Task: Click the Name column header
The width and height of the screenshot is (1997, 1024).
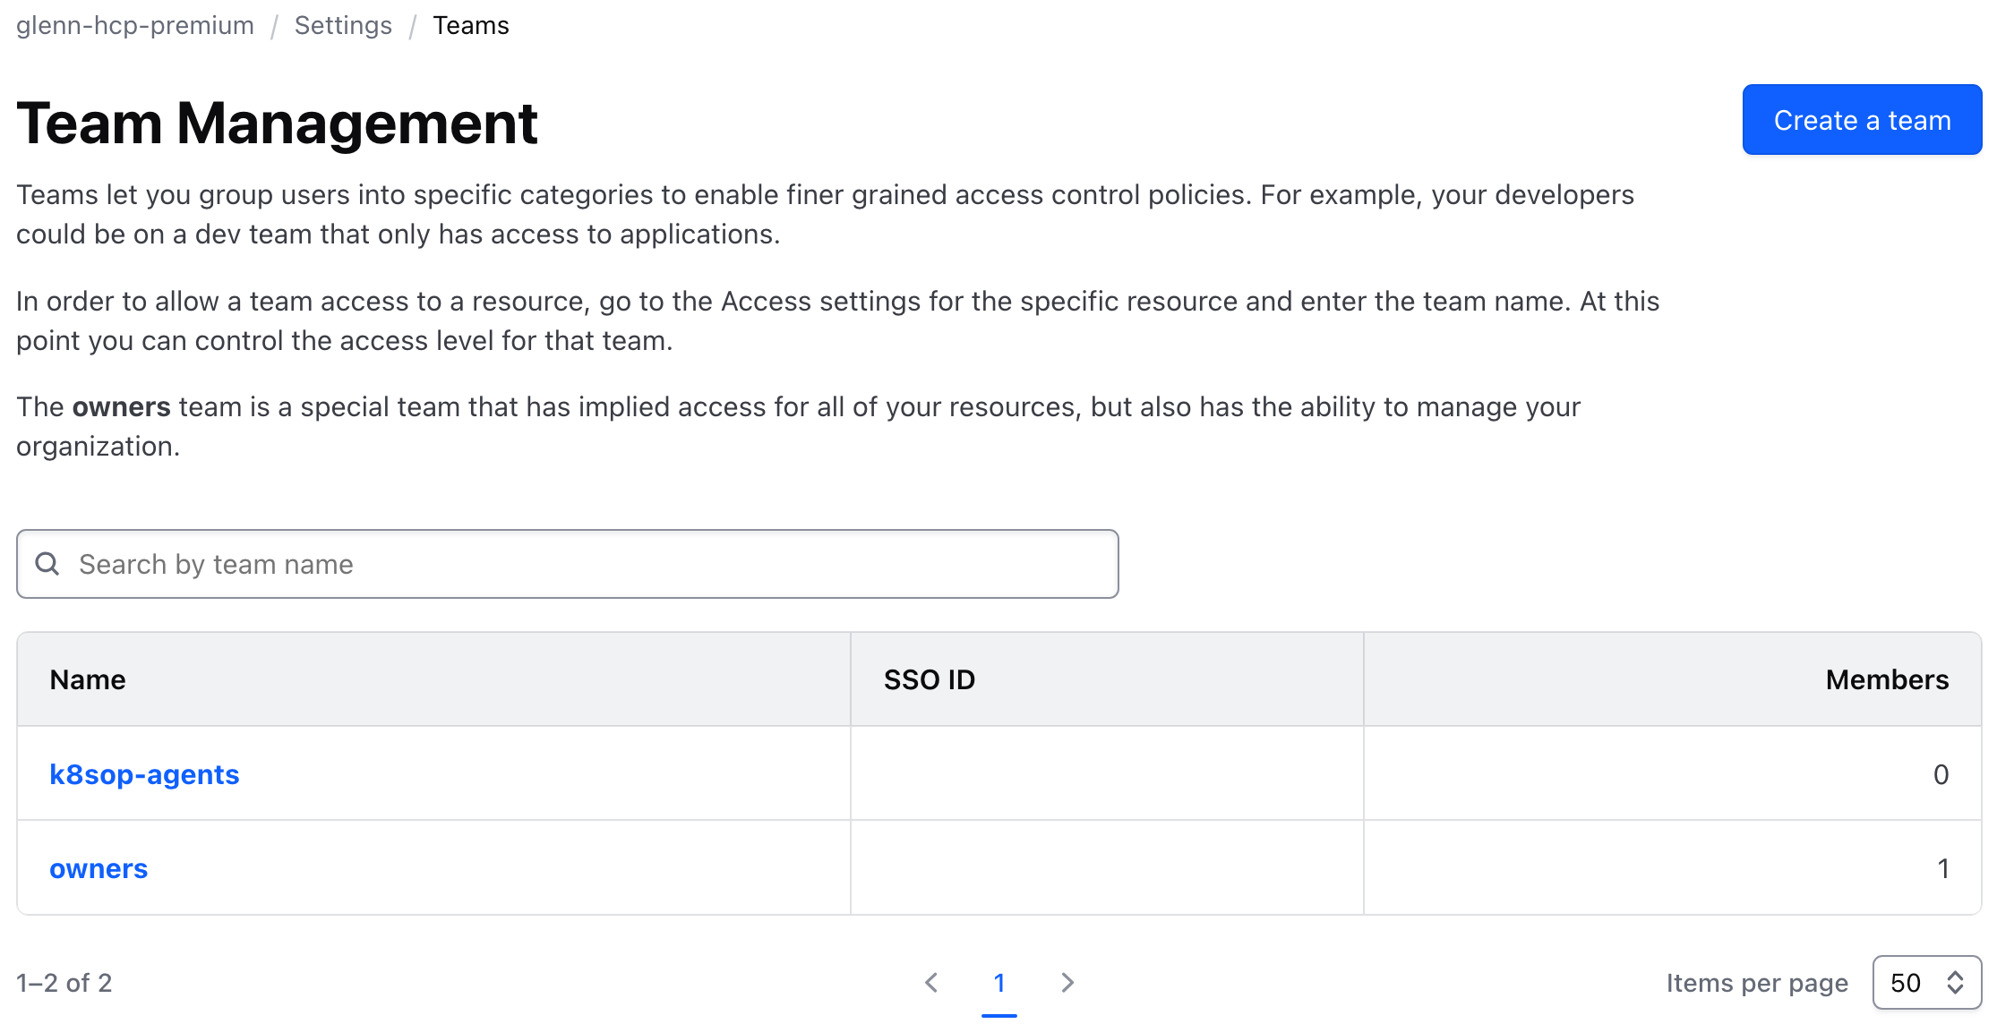Action: tap(88, 679)
